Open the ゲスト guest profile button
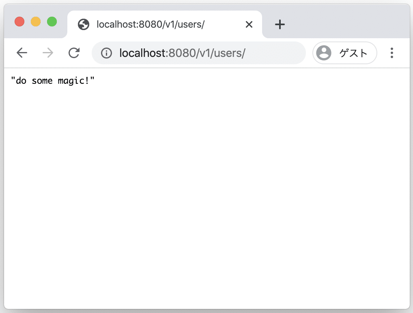The width and height of the screenshot is (413, 313). [345, 53]
